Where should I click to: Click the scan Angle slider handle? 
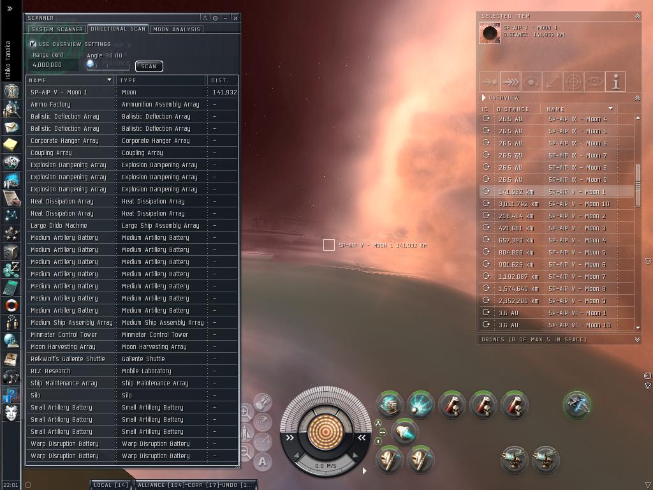(90, 64)
